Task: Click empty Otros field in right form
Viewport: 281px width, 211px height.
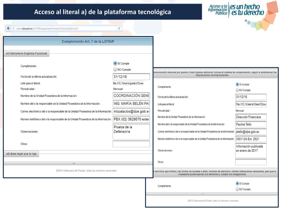Action: (x=251, y=162)
